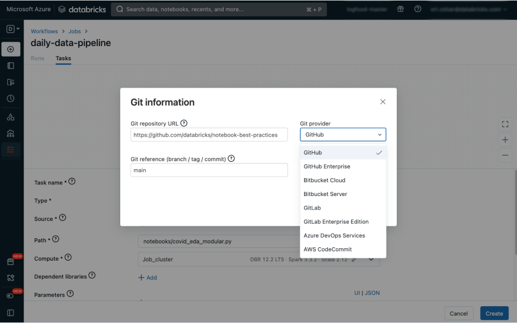Close the Git information dialog
Image resolution: width=517 pixels, height=323 pixels.
[383, 102]
